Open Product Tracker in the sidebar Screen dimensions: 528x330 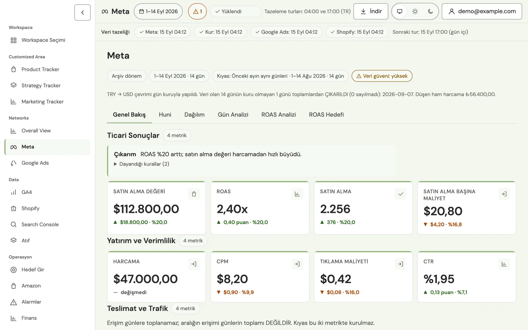(48, 70)
